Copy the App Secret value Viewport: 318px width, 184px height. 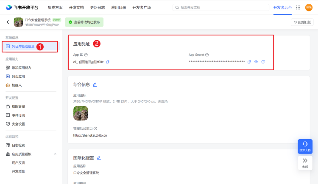pos(249,62)
